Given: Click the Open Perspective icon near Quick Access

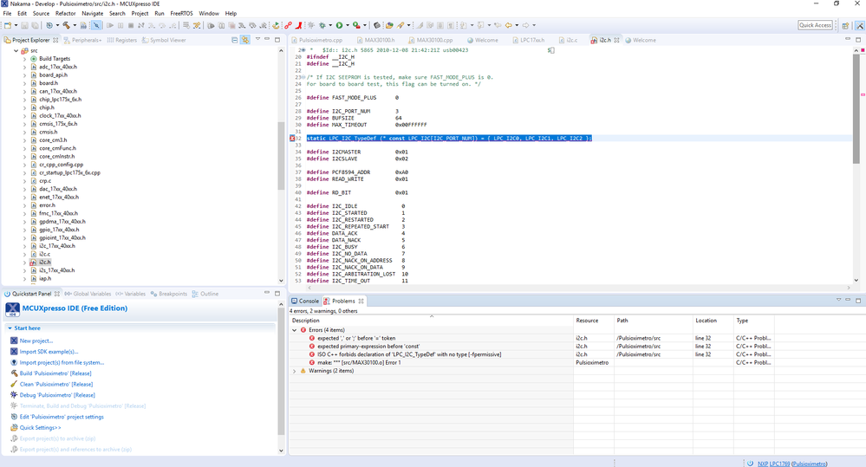Looking at the screenshot, I should click(x=845, y=25).
